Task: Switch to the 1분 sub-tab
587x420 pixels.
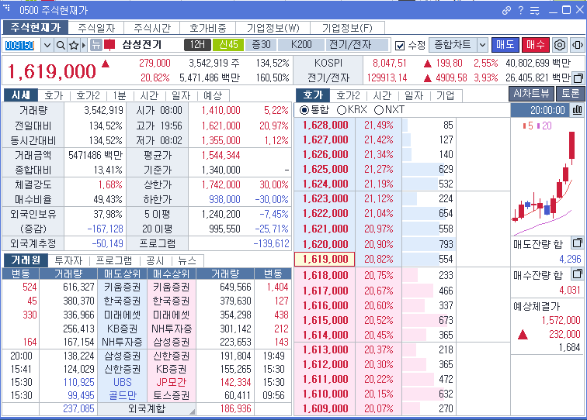Action: [x=120, y=95]
